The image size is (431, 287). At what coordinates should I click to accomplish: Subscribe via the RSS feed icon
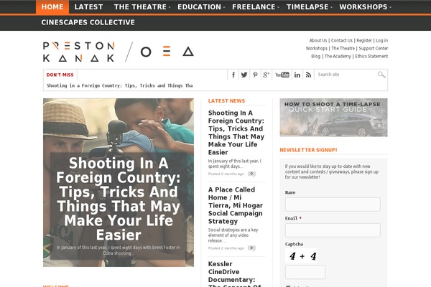tap(308, 75)
